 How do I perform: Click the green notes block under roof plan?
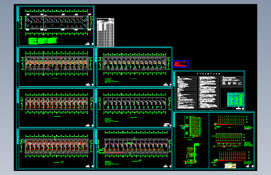click(43, 41)
